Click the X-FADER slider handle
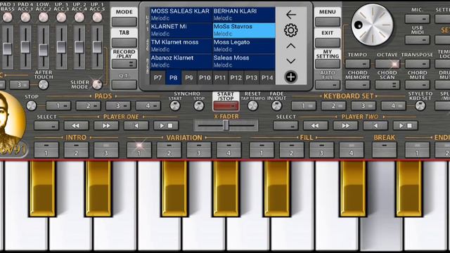 click(226, 125)
